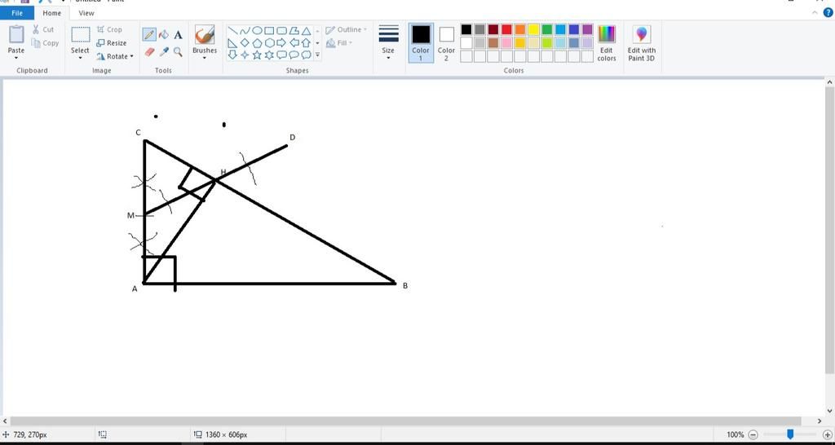Choose the red color swatch
The height and width of the screenshot is (445, 835).
tap(506, 30)
